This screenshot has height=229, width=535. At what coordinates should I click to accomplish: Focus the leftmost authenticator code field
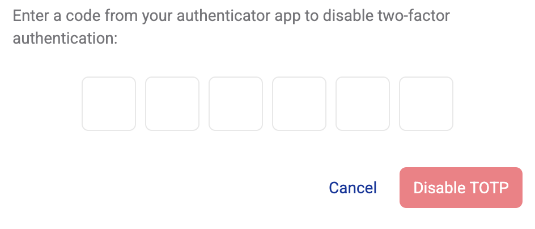[109, 104]
